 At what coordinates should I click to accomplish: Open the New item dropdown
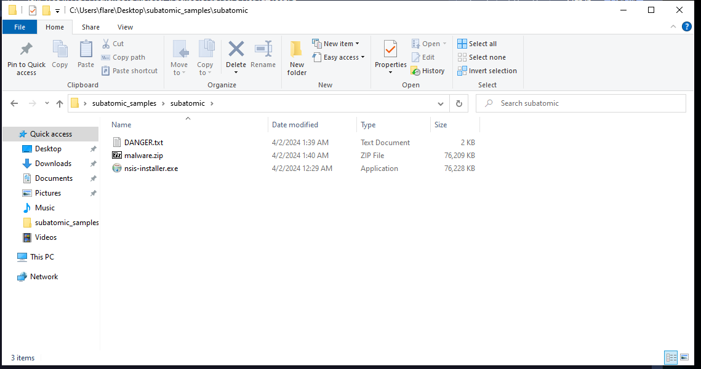tap(336, 44)
